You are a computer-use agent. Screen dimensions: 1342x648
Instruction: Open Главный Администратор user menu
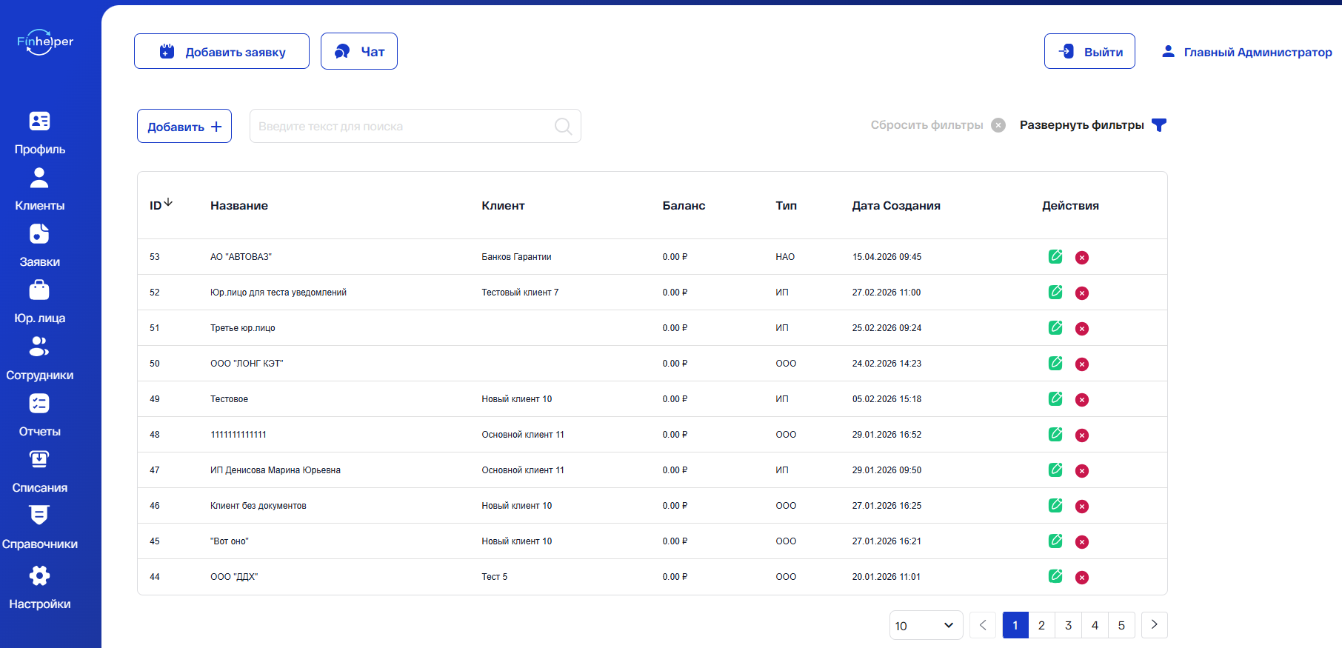(x=1246, y=52)
